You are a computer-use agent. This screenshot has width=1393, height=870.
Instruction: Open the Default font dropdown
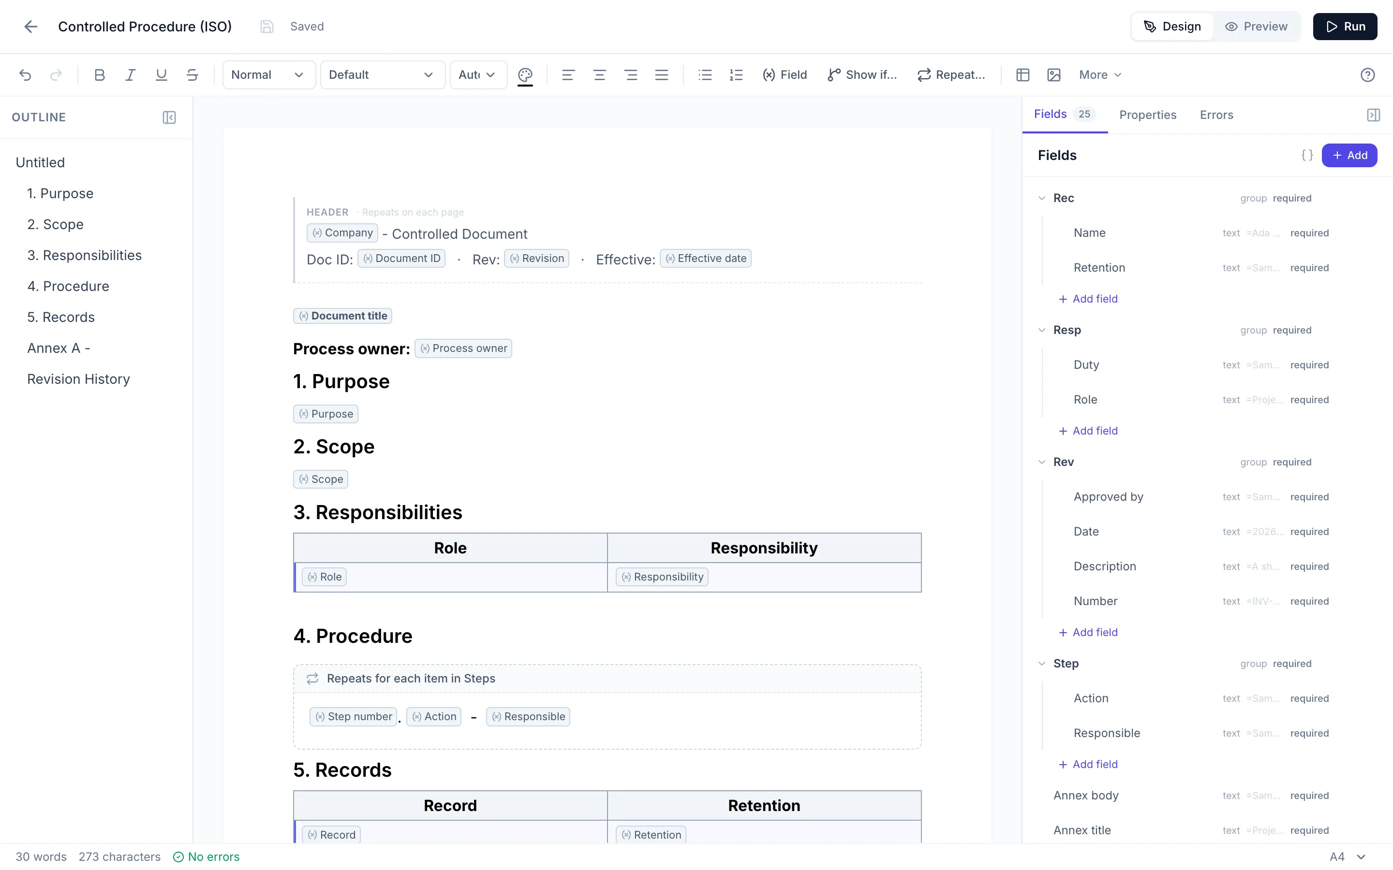(383, 75)
